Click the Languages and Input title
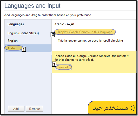 [33, 6]
